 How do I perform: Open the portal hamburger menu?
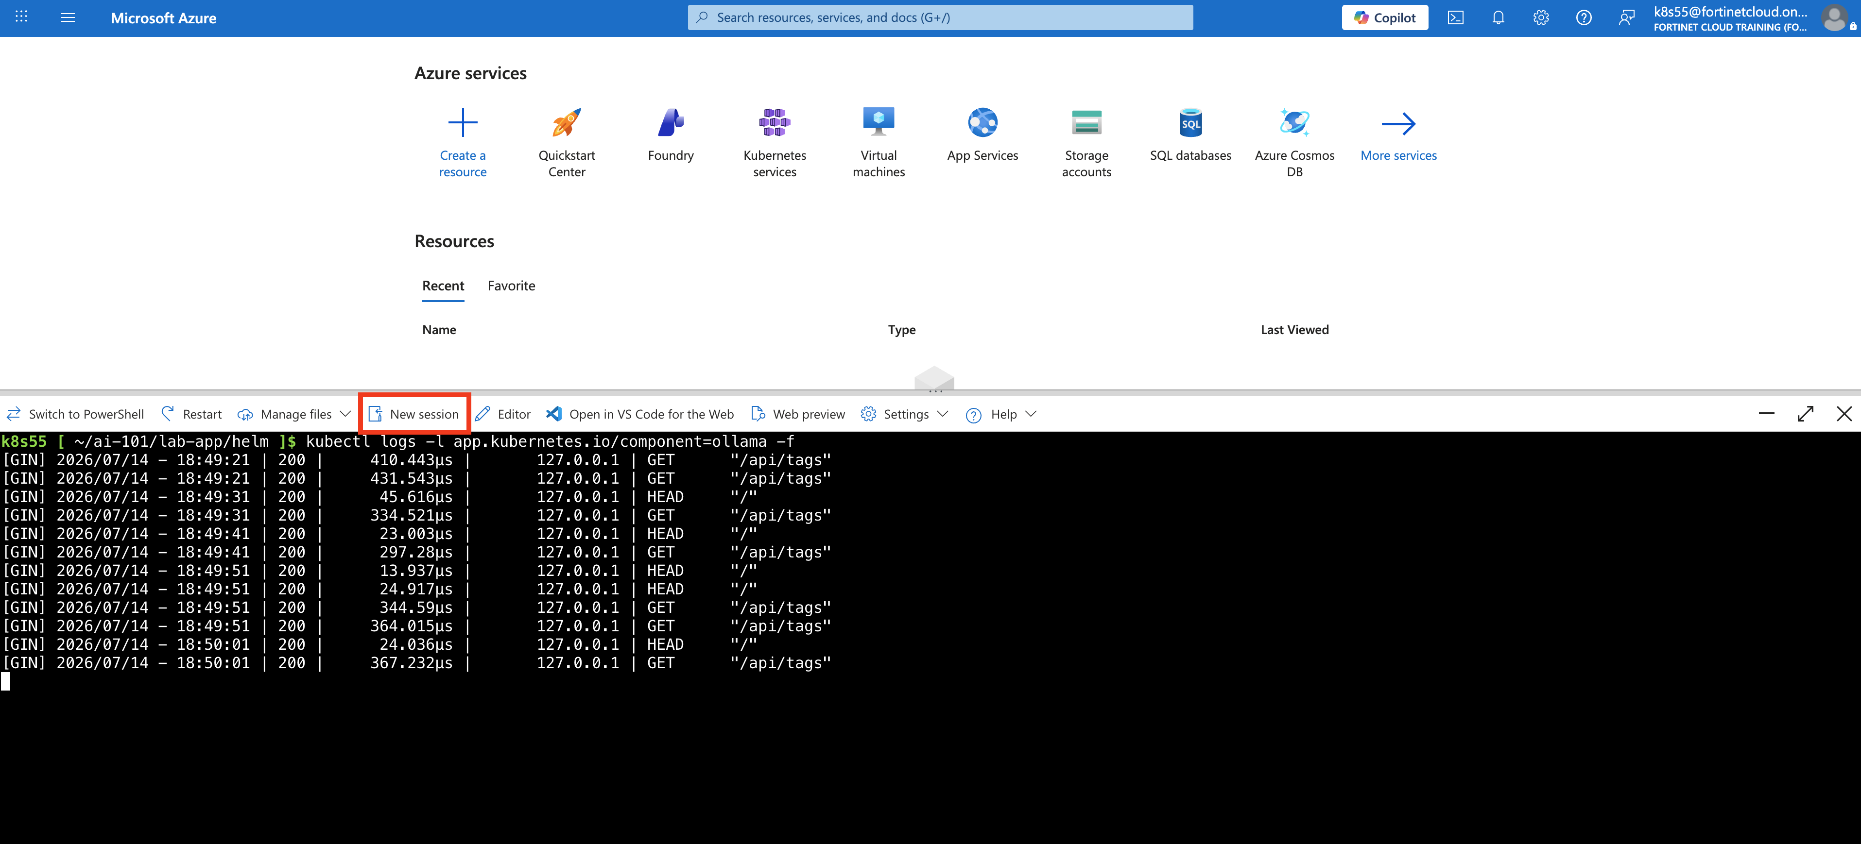[68, 17]
